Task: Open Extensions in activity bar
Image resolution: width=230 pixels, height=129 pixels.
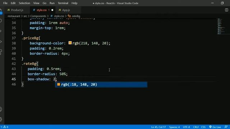Action: [1, 52]
